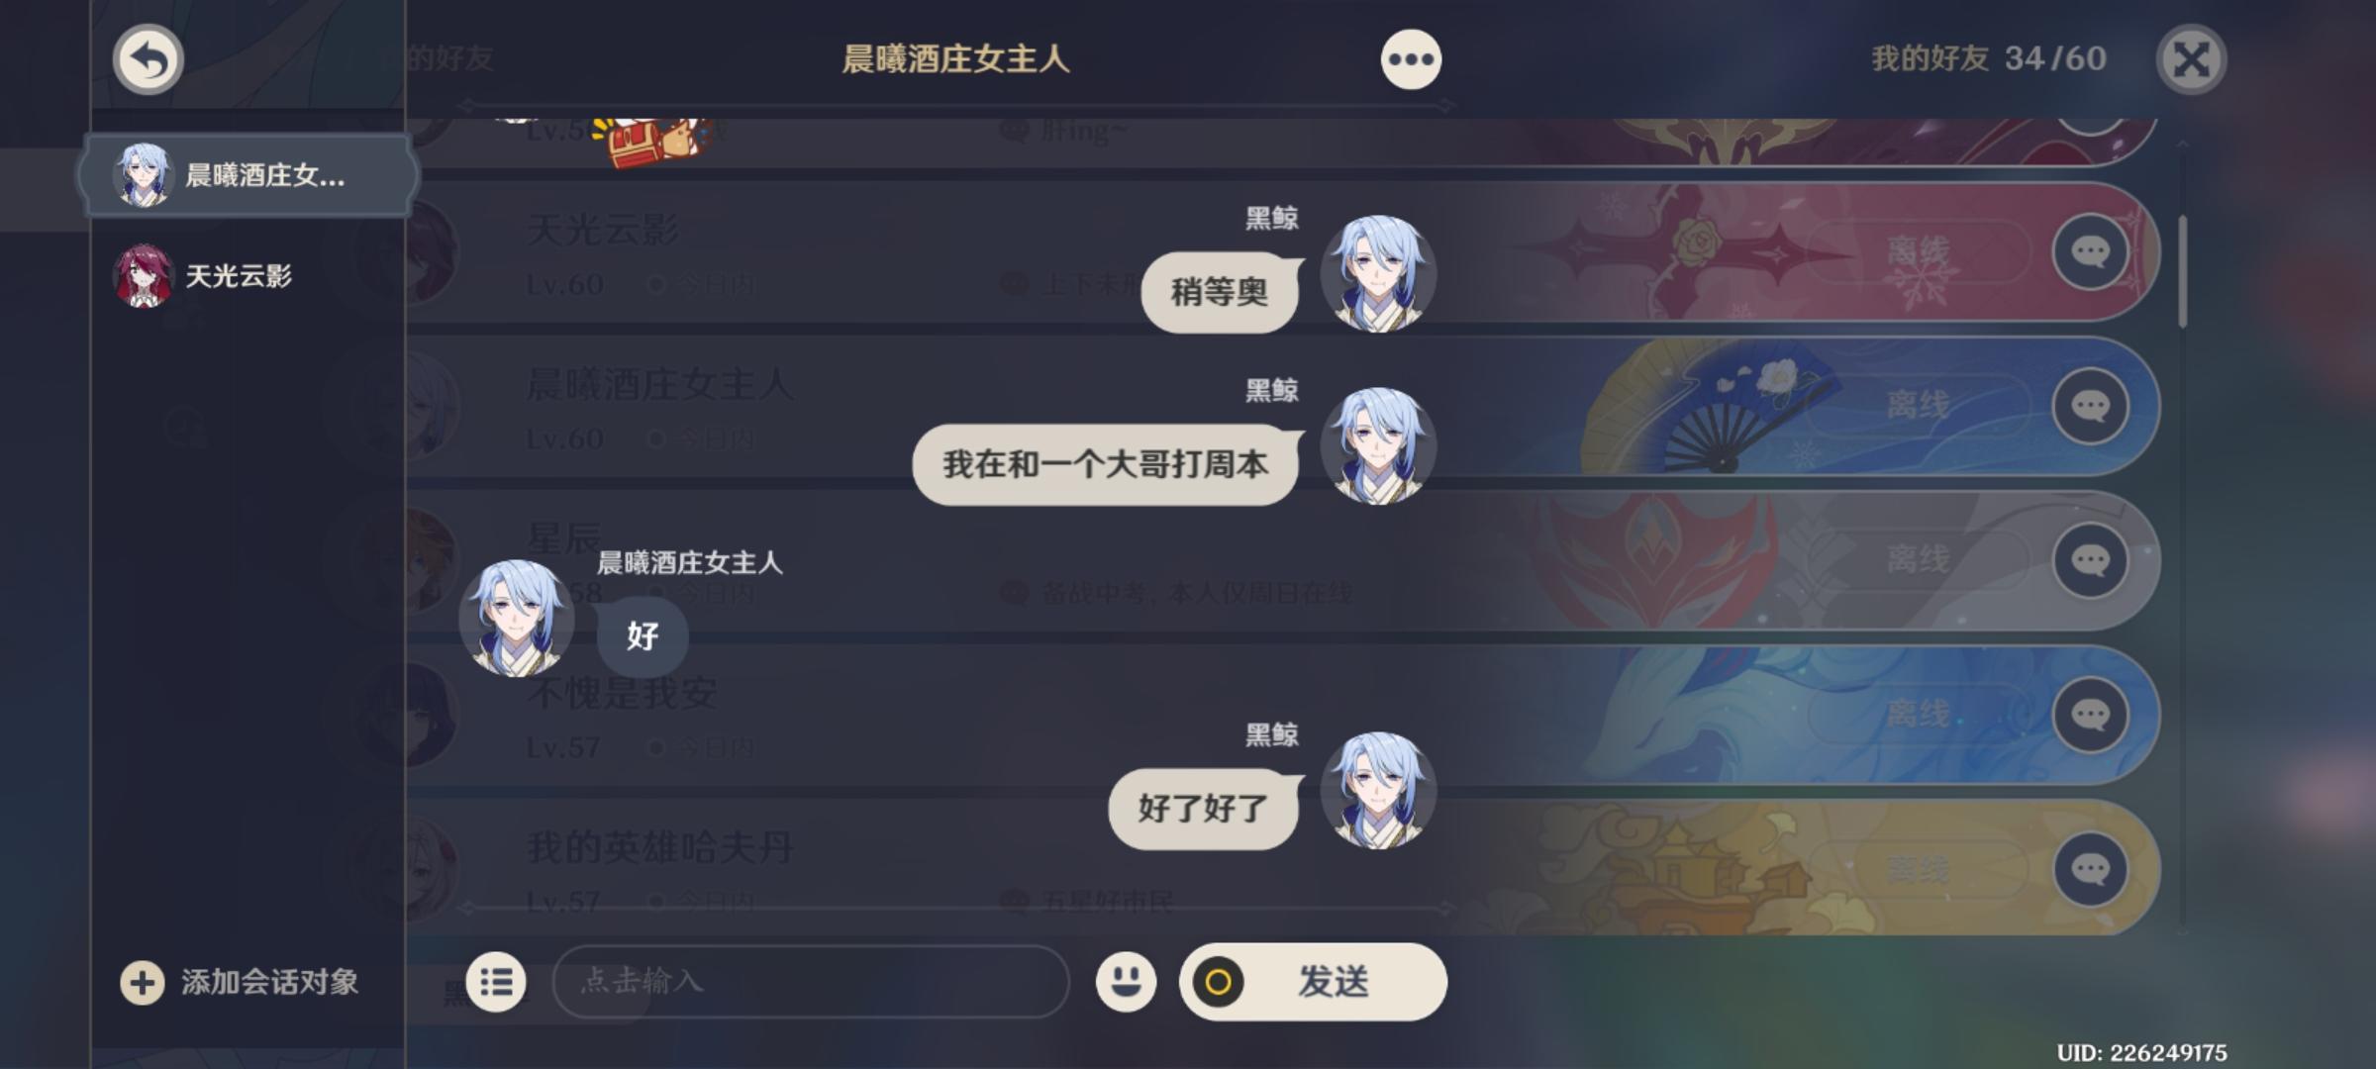
Task: Open chat bubble for the golden house namecard friend
Action: click(2091, 870)
